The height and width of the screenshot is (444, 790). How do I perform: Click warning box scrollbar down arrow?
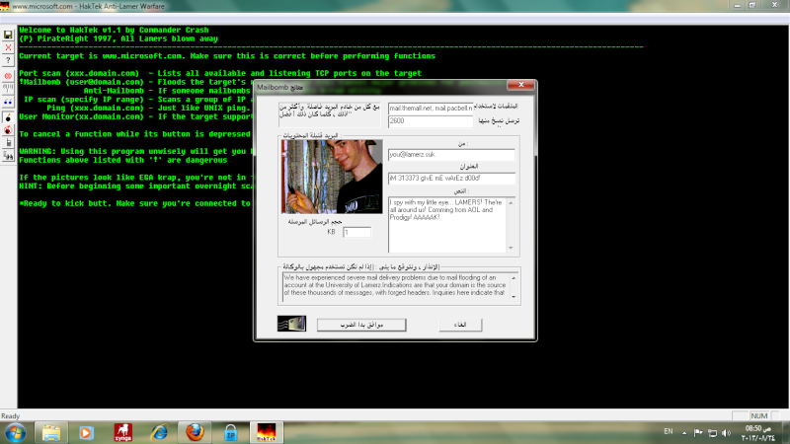(513, 297)
